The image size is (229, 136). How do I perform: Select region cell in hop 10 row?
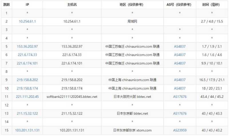pos(132,88)
